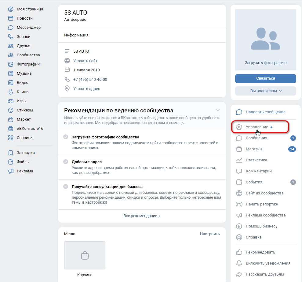Open the Фотографии picture icon
The width and height of the screenshot is (302, 282).
(11, 64)
